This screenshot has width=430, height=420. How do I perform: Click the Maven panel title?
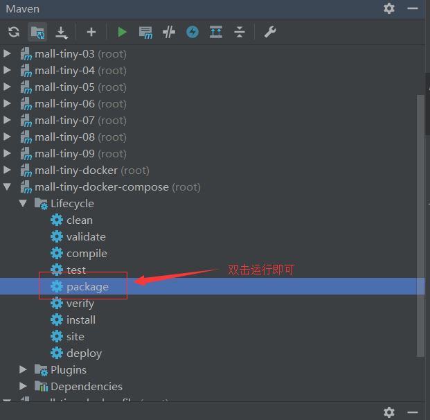[x=23, y=9]
